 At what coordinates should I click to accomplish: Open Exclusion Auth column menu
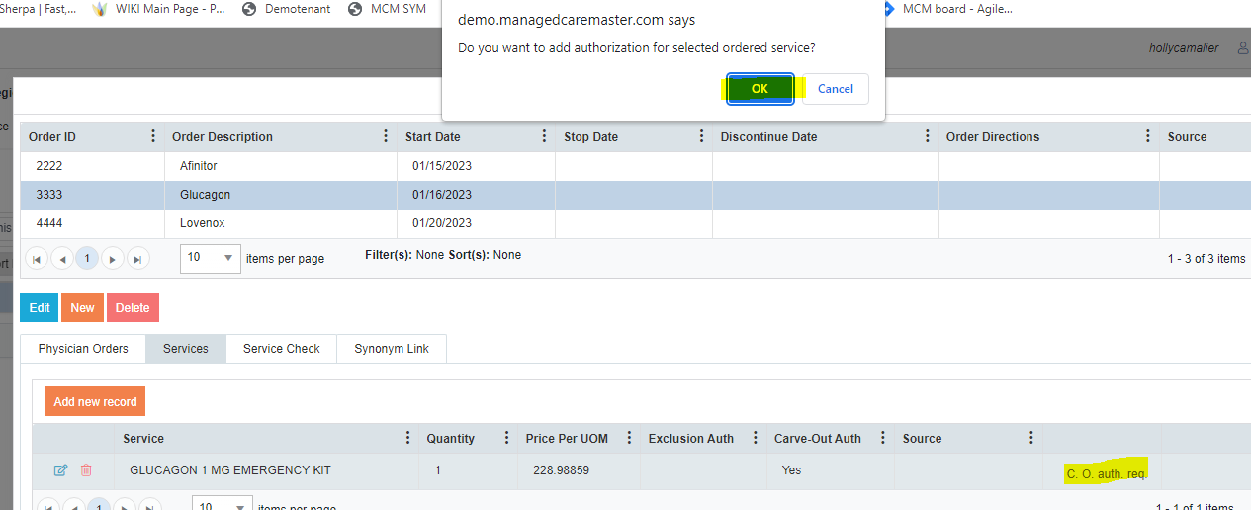[x=757, y=438]
